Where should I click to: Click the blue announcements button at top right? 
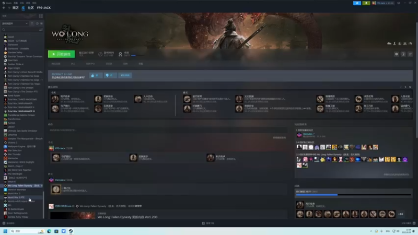point(357,3)
